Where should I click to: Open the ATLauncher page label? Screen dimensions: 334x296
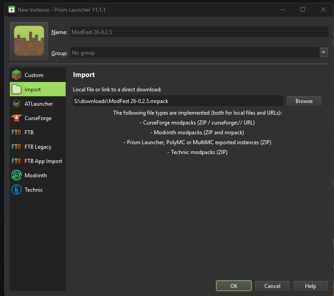click(39, 104)
